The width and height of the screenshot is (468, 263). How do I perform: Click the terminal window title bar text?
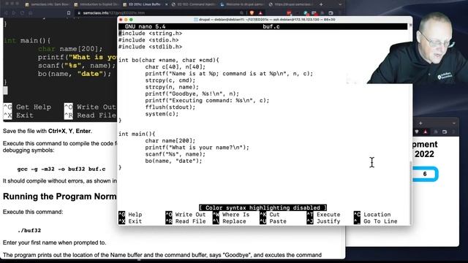(x=266, y=20)
